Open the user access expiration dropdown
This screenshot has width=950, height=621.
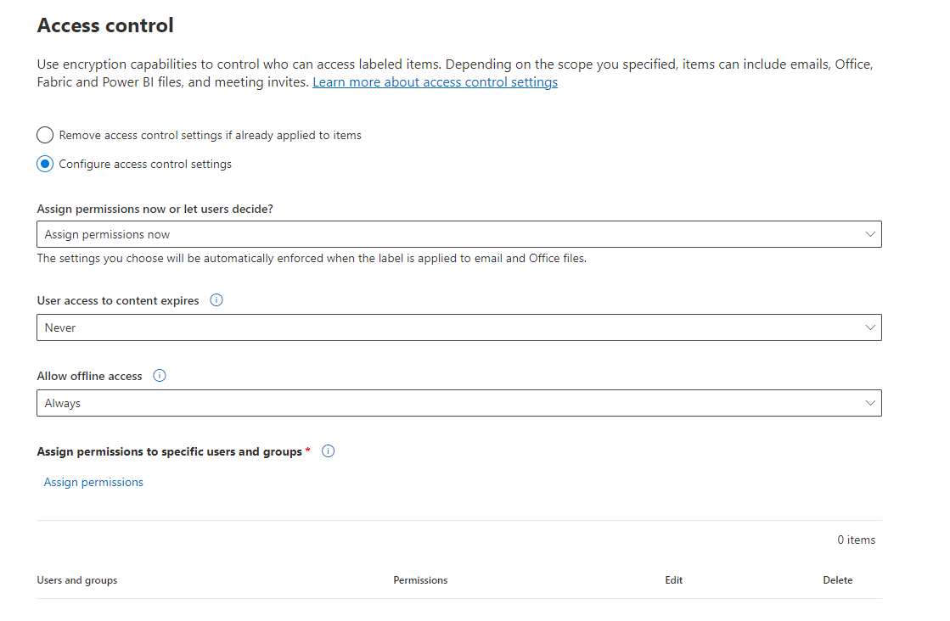point(458,327)
